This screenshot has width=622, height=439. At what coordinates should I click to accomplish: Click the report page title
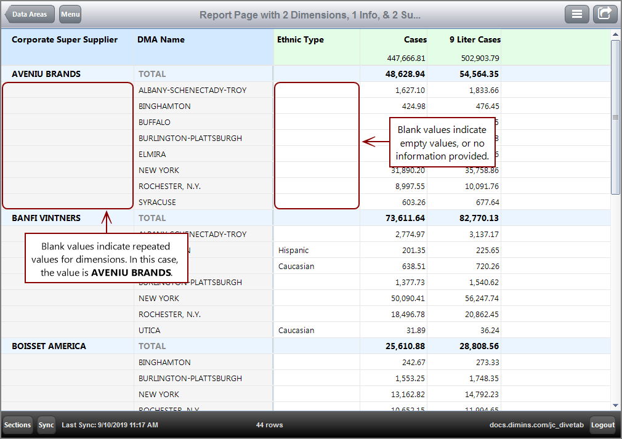pyautogui.click(x=310, y=15)
